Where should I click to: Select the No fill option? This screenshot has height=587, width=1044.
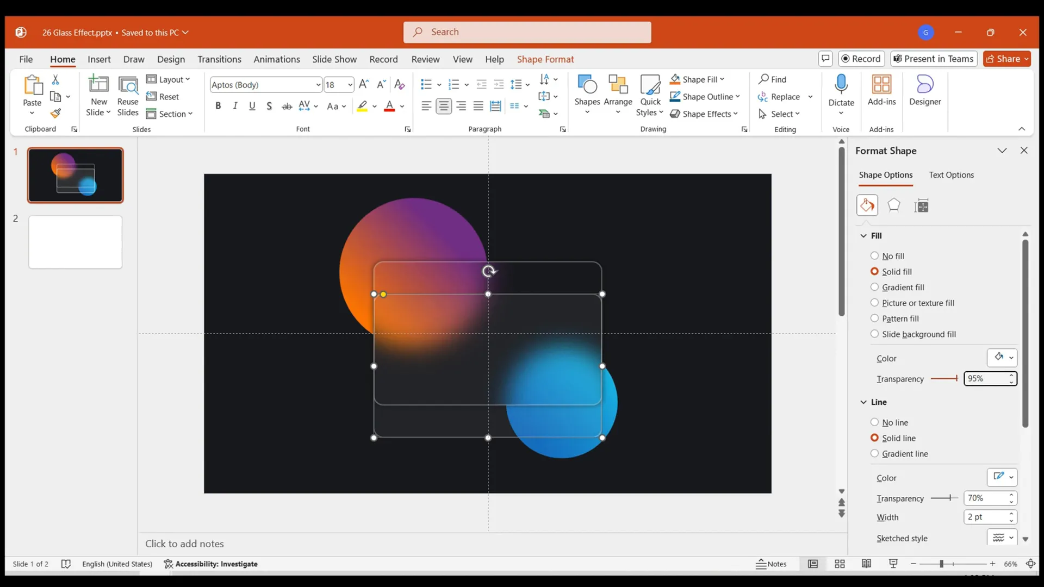click(887, 256)
